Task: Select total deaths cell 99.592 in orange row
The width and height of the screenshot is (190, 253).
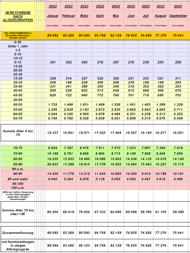Action: (53, 36)
